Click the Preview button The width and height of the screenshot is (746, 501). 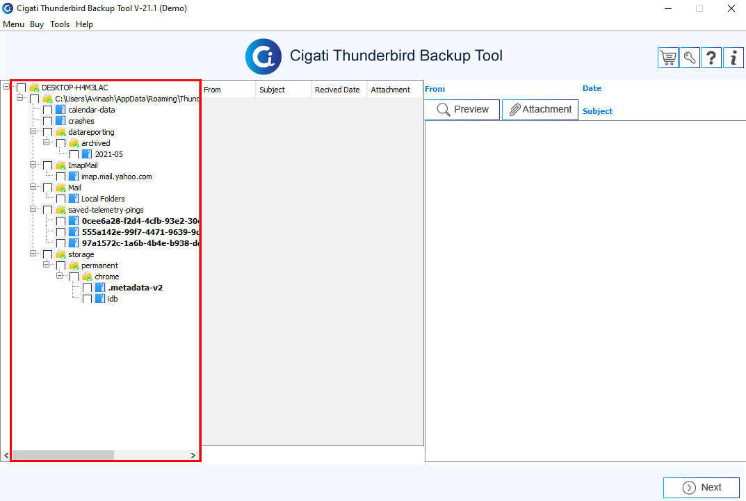point(462,109)
